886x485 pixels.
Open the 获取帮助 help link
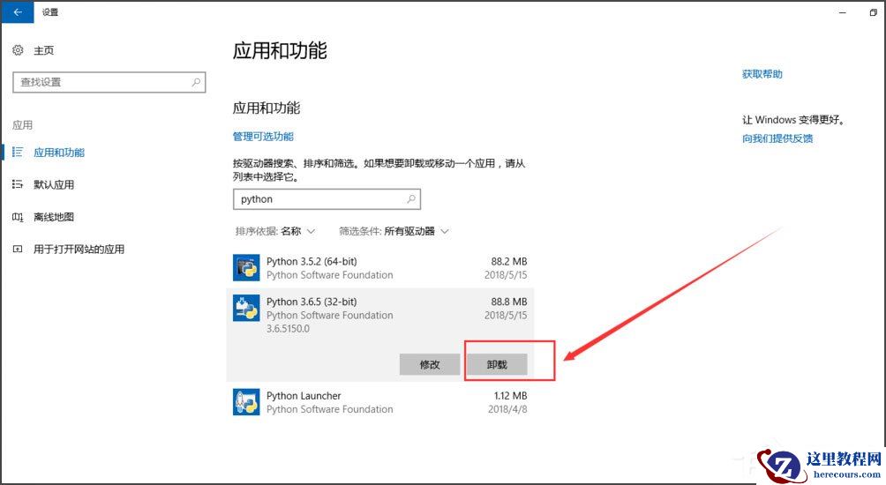[x=762, y=74]
